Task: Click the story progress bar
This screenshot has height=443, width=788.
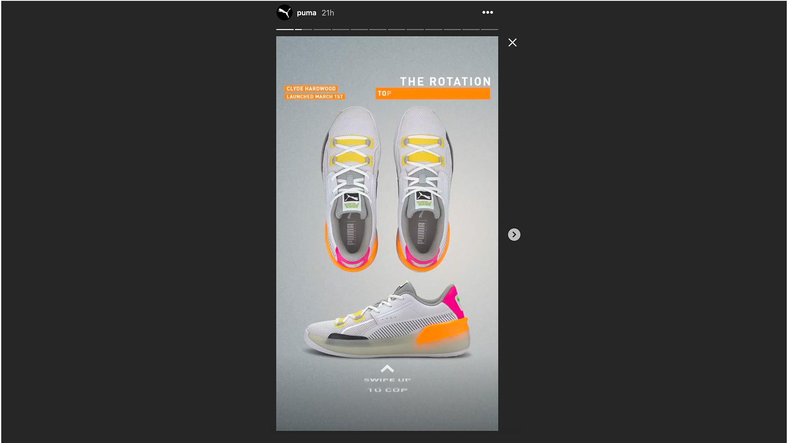Action: coord(387,29)
